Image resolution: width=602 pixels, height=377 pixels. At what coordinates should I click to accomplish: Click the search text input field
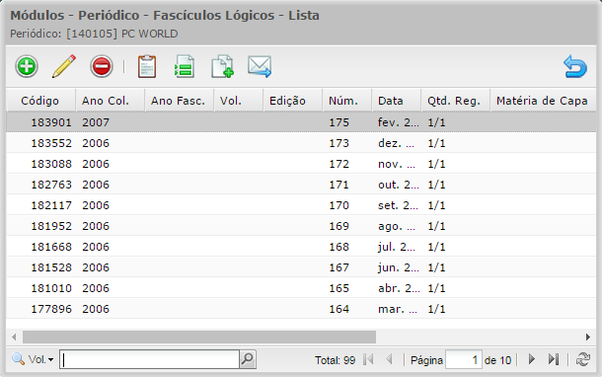(x=149, y=359)
